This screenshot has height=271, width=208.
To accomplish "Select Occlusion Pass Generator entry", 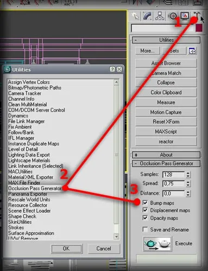I will point(35,189).
